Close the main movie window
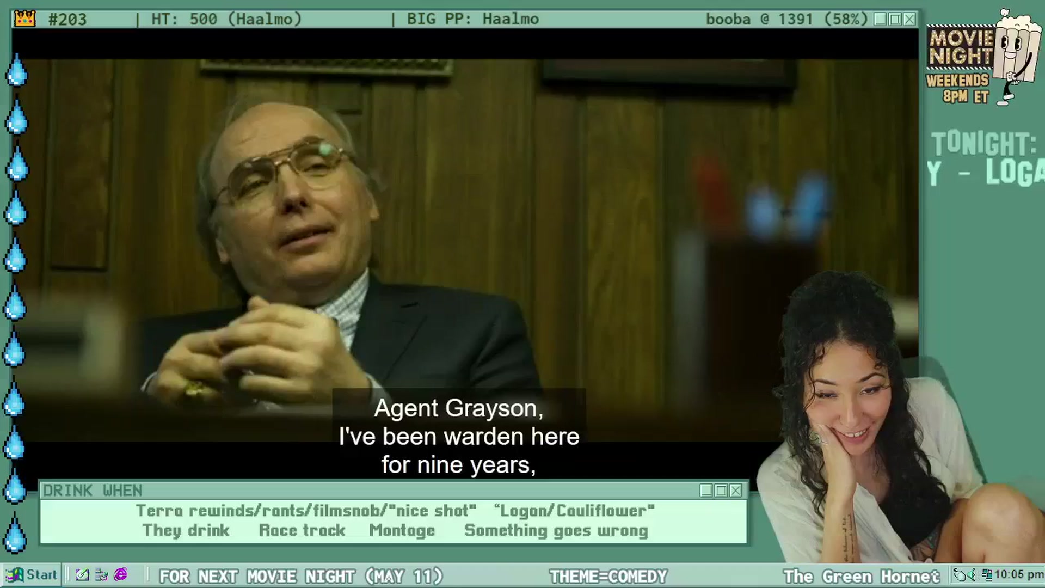 click(909, 19)
